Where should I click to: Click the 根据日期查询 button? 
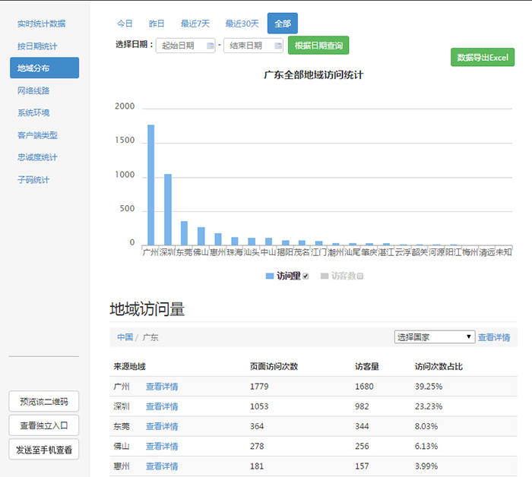318,46
